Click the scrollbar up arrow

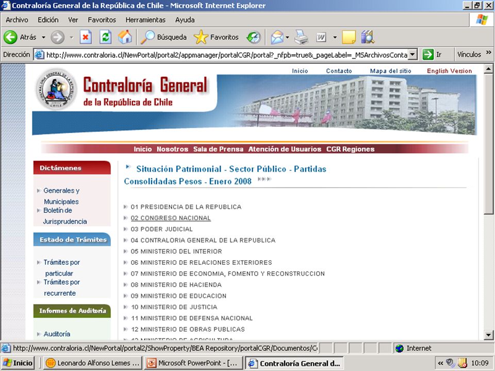pos(488,69)
